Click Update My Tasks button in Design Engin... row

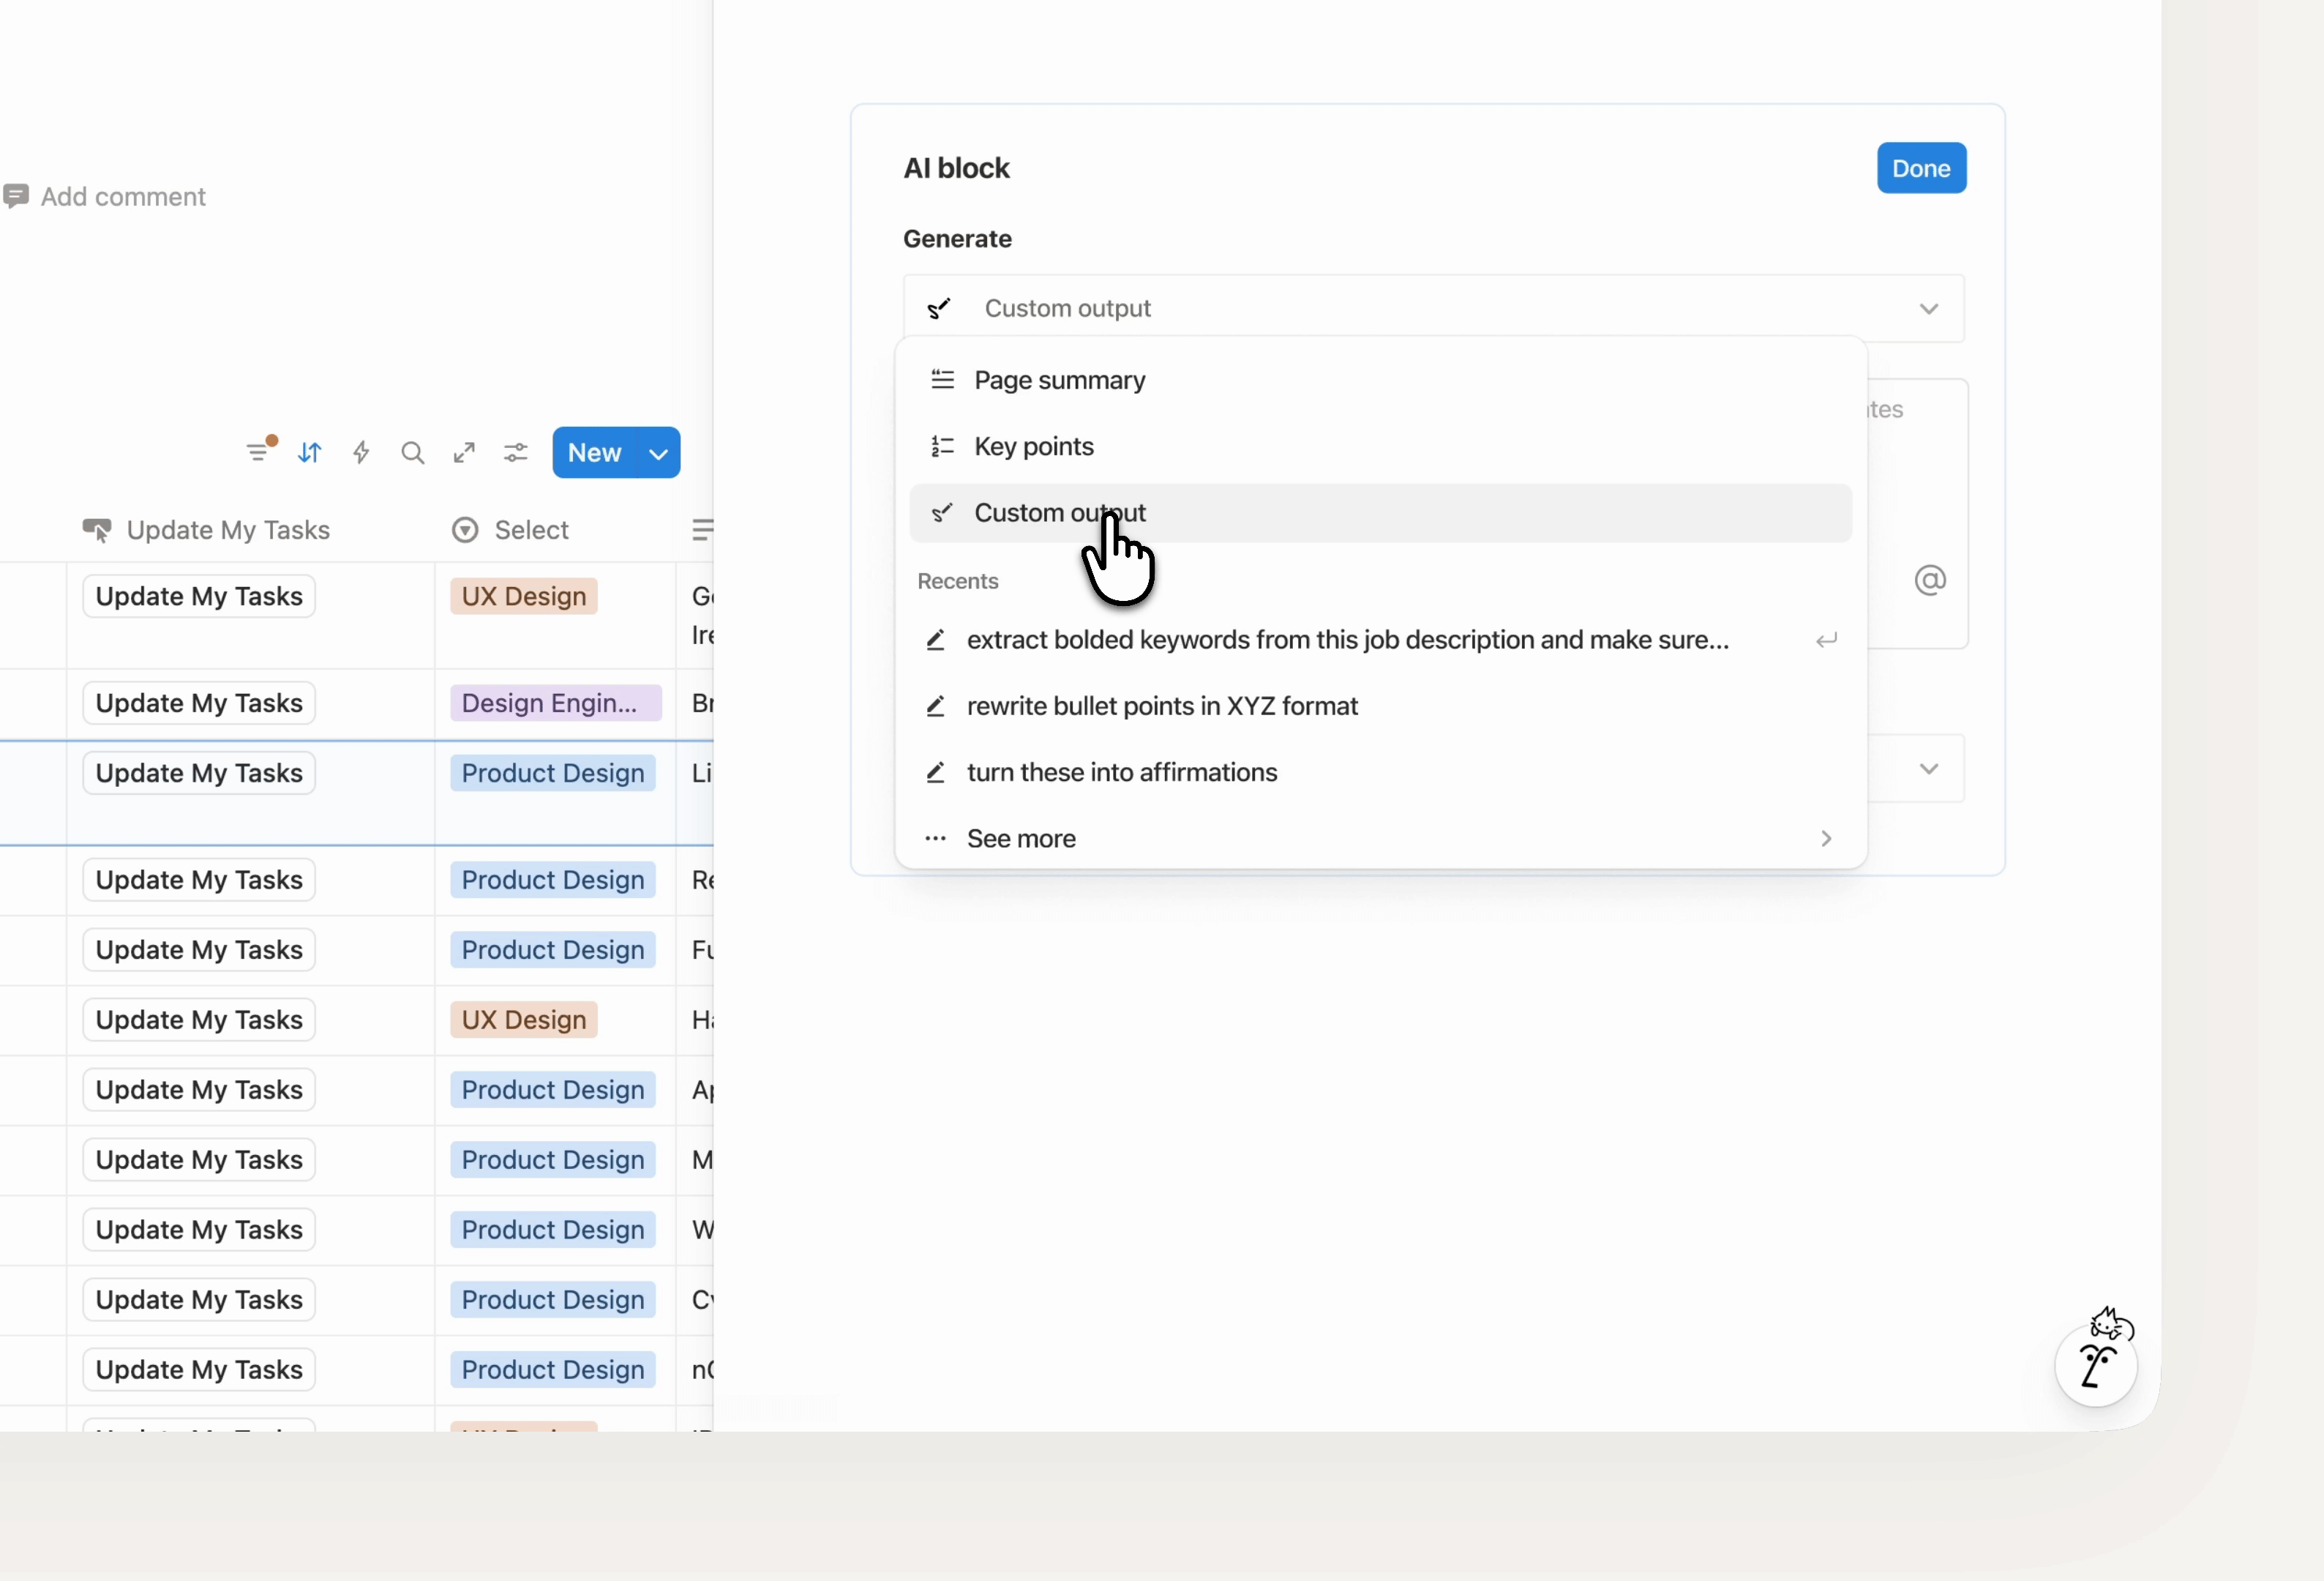click(x=199, y=703)
